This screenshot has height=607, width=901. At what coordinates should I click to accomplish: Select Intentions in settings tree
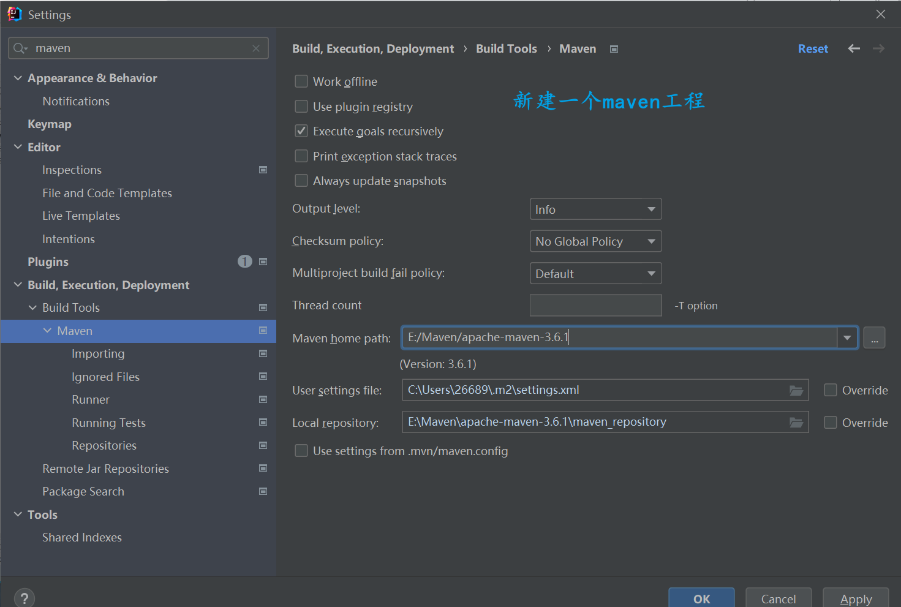point(69,239)
